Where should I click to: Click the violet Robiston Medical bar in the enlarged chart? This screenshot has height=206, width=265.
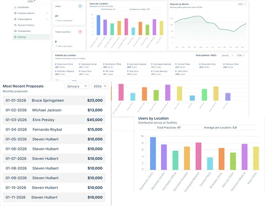(244, 157)
